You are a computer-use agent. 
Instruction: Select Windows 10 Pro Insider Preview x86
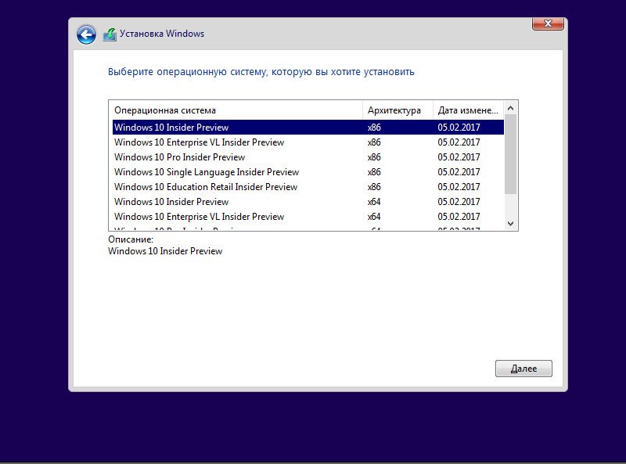(308, 157)
